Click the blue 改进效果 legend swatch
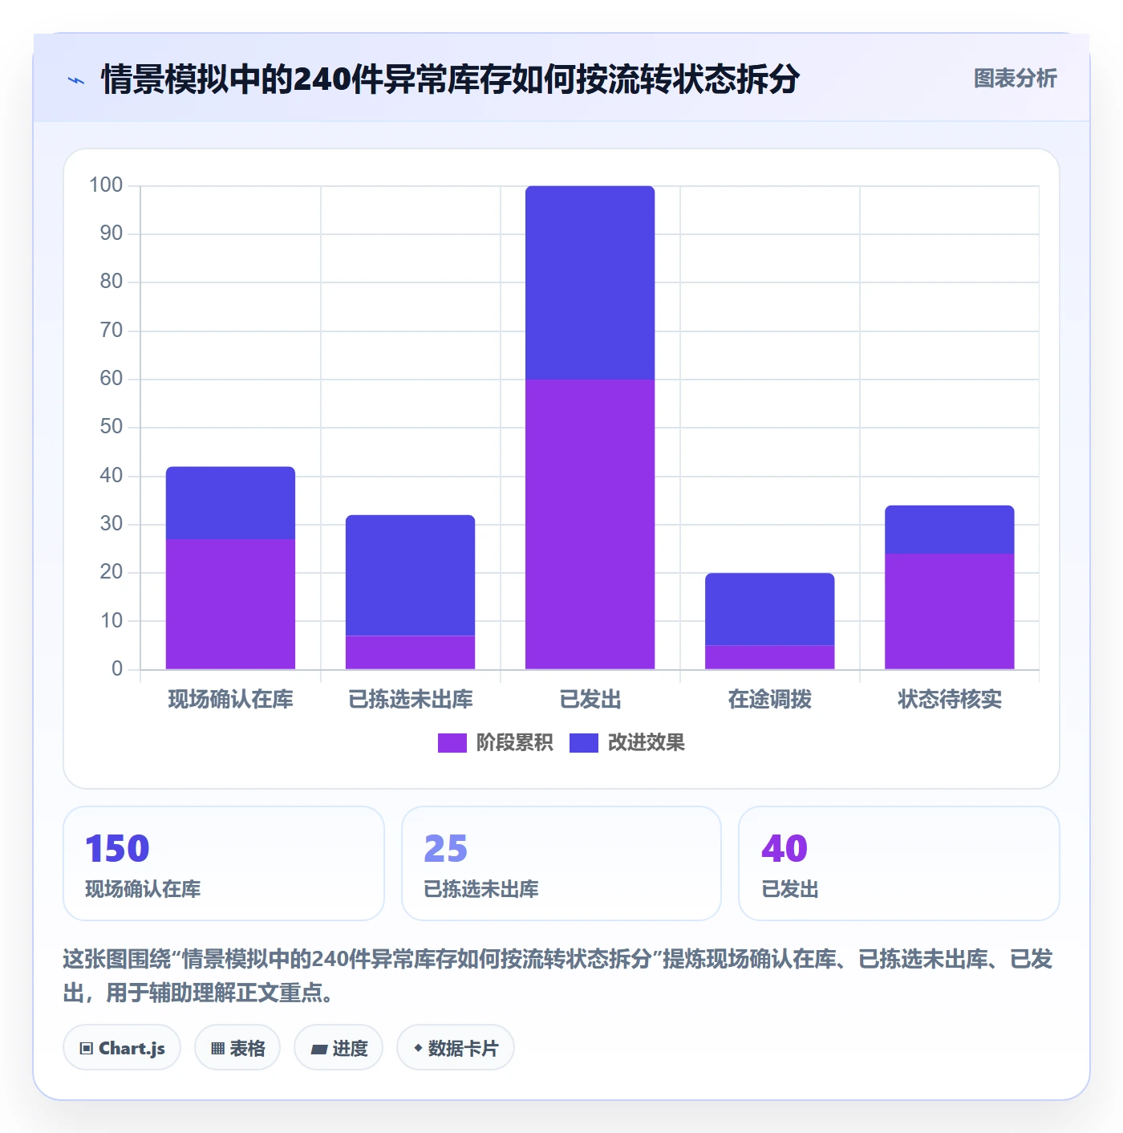 [583, 743]
